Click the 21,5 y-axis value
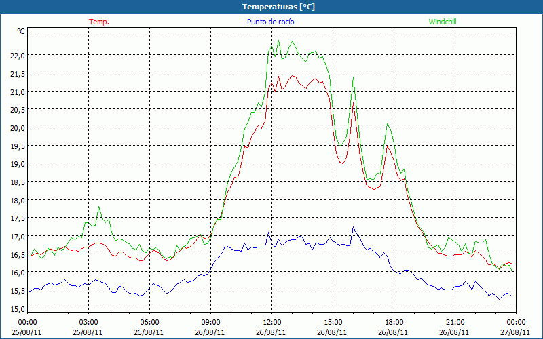The image size is (543, 339). tap(17, 74)
